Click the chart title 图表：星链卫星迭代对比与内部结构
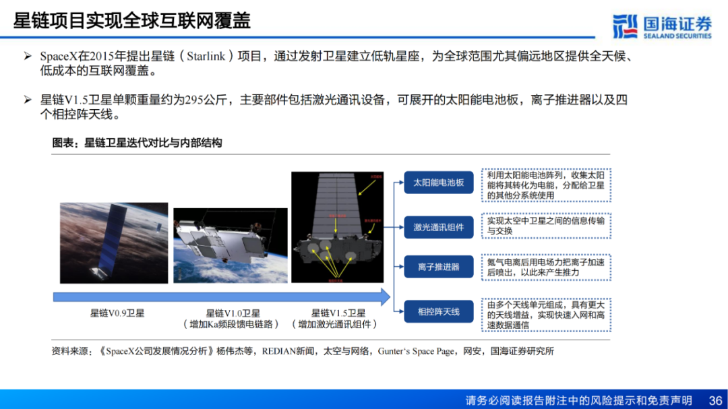The width and height of the screenshot is (728, 409). coord(137,143)
